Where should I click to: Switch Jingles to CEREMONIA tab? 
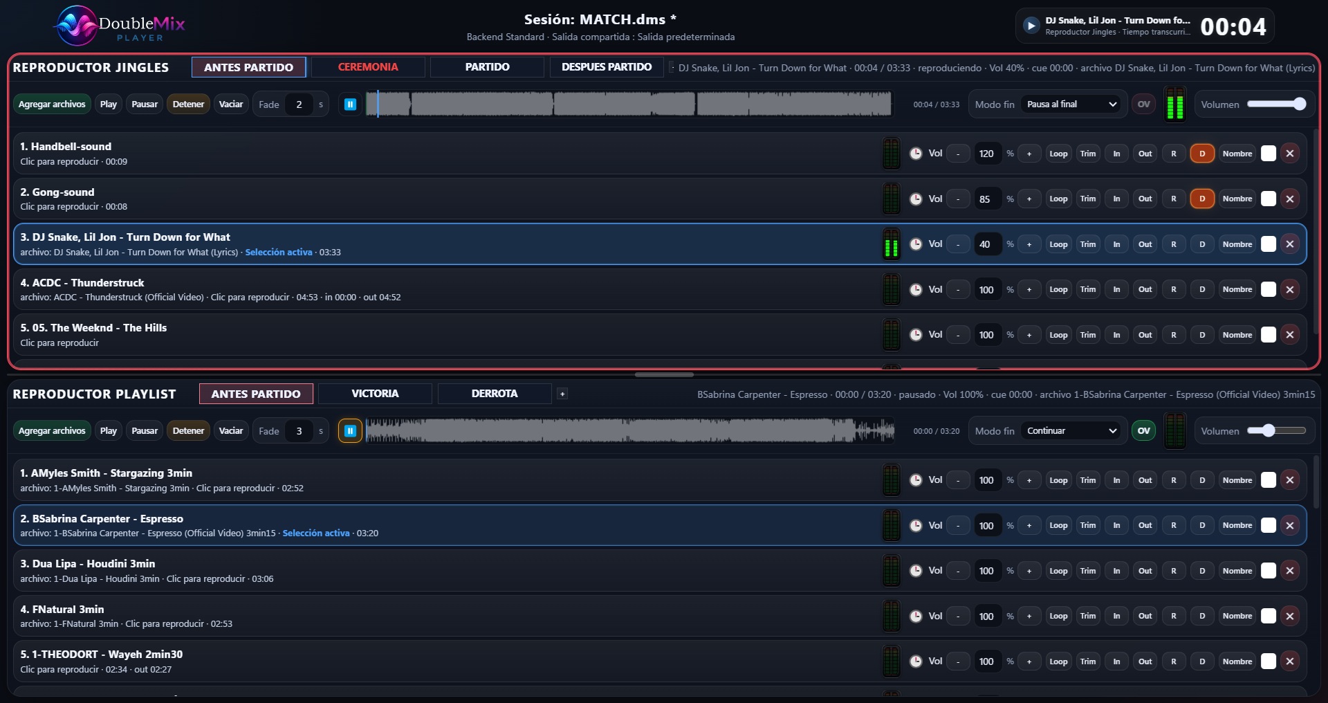368,67
